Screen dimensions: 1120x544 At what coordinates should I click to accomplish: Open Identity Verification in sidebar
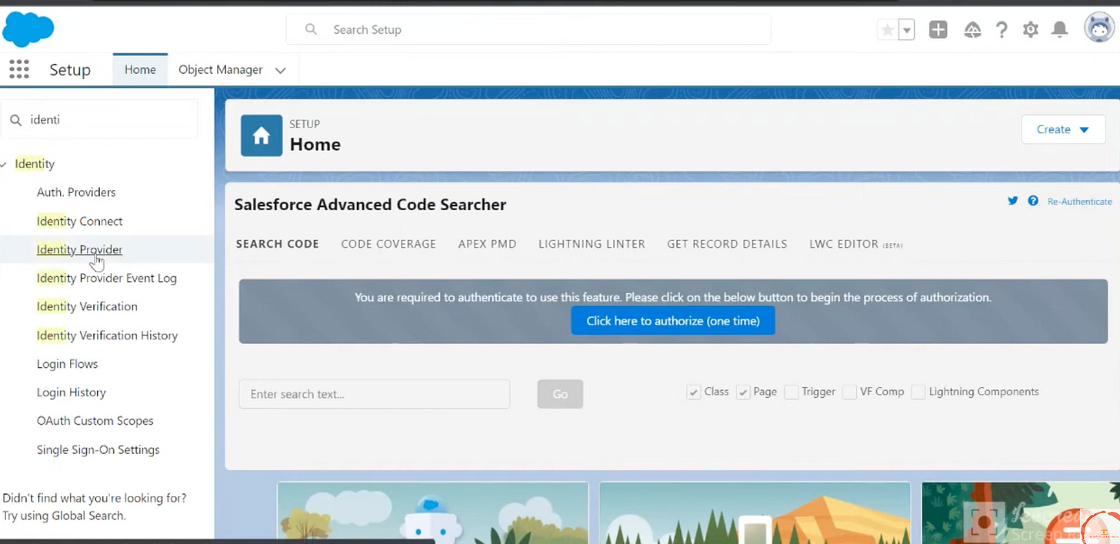(87, 306)
